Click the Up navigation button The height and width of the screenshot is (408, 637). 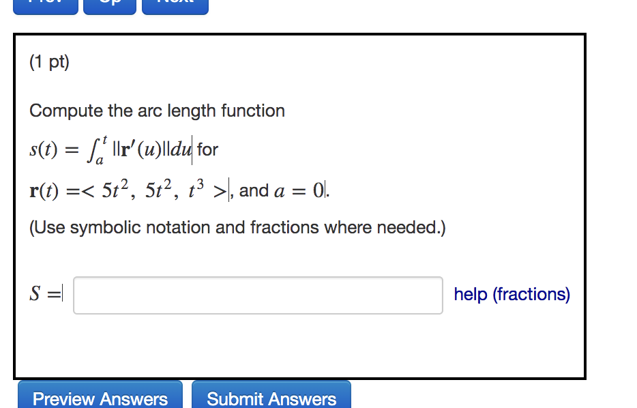pyautogui.click(x=109, y=5)
